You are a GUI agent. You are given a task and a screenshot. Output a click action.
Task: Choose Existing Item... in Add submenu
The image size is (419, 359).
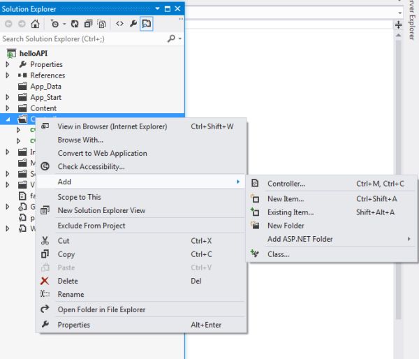click(331, 212)
